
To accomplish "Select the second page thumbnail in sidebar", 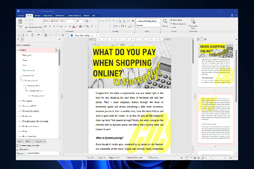I will (216, 119).
